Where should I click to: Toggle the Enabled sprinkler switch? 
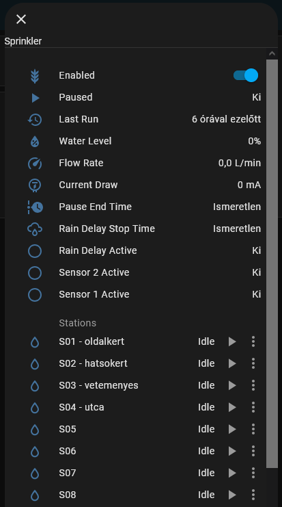[x=246, y=75]
